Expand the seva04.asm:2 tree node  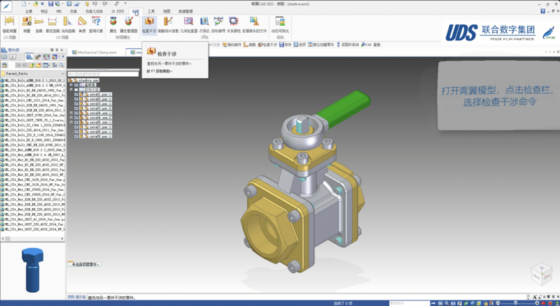tap(71, 117)
